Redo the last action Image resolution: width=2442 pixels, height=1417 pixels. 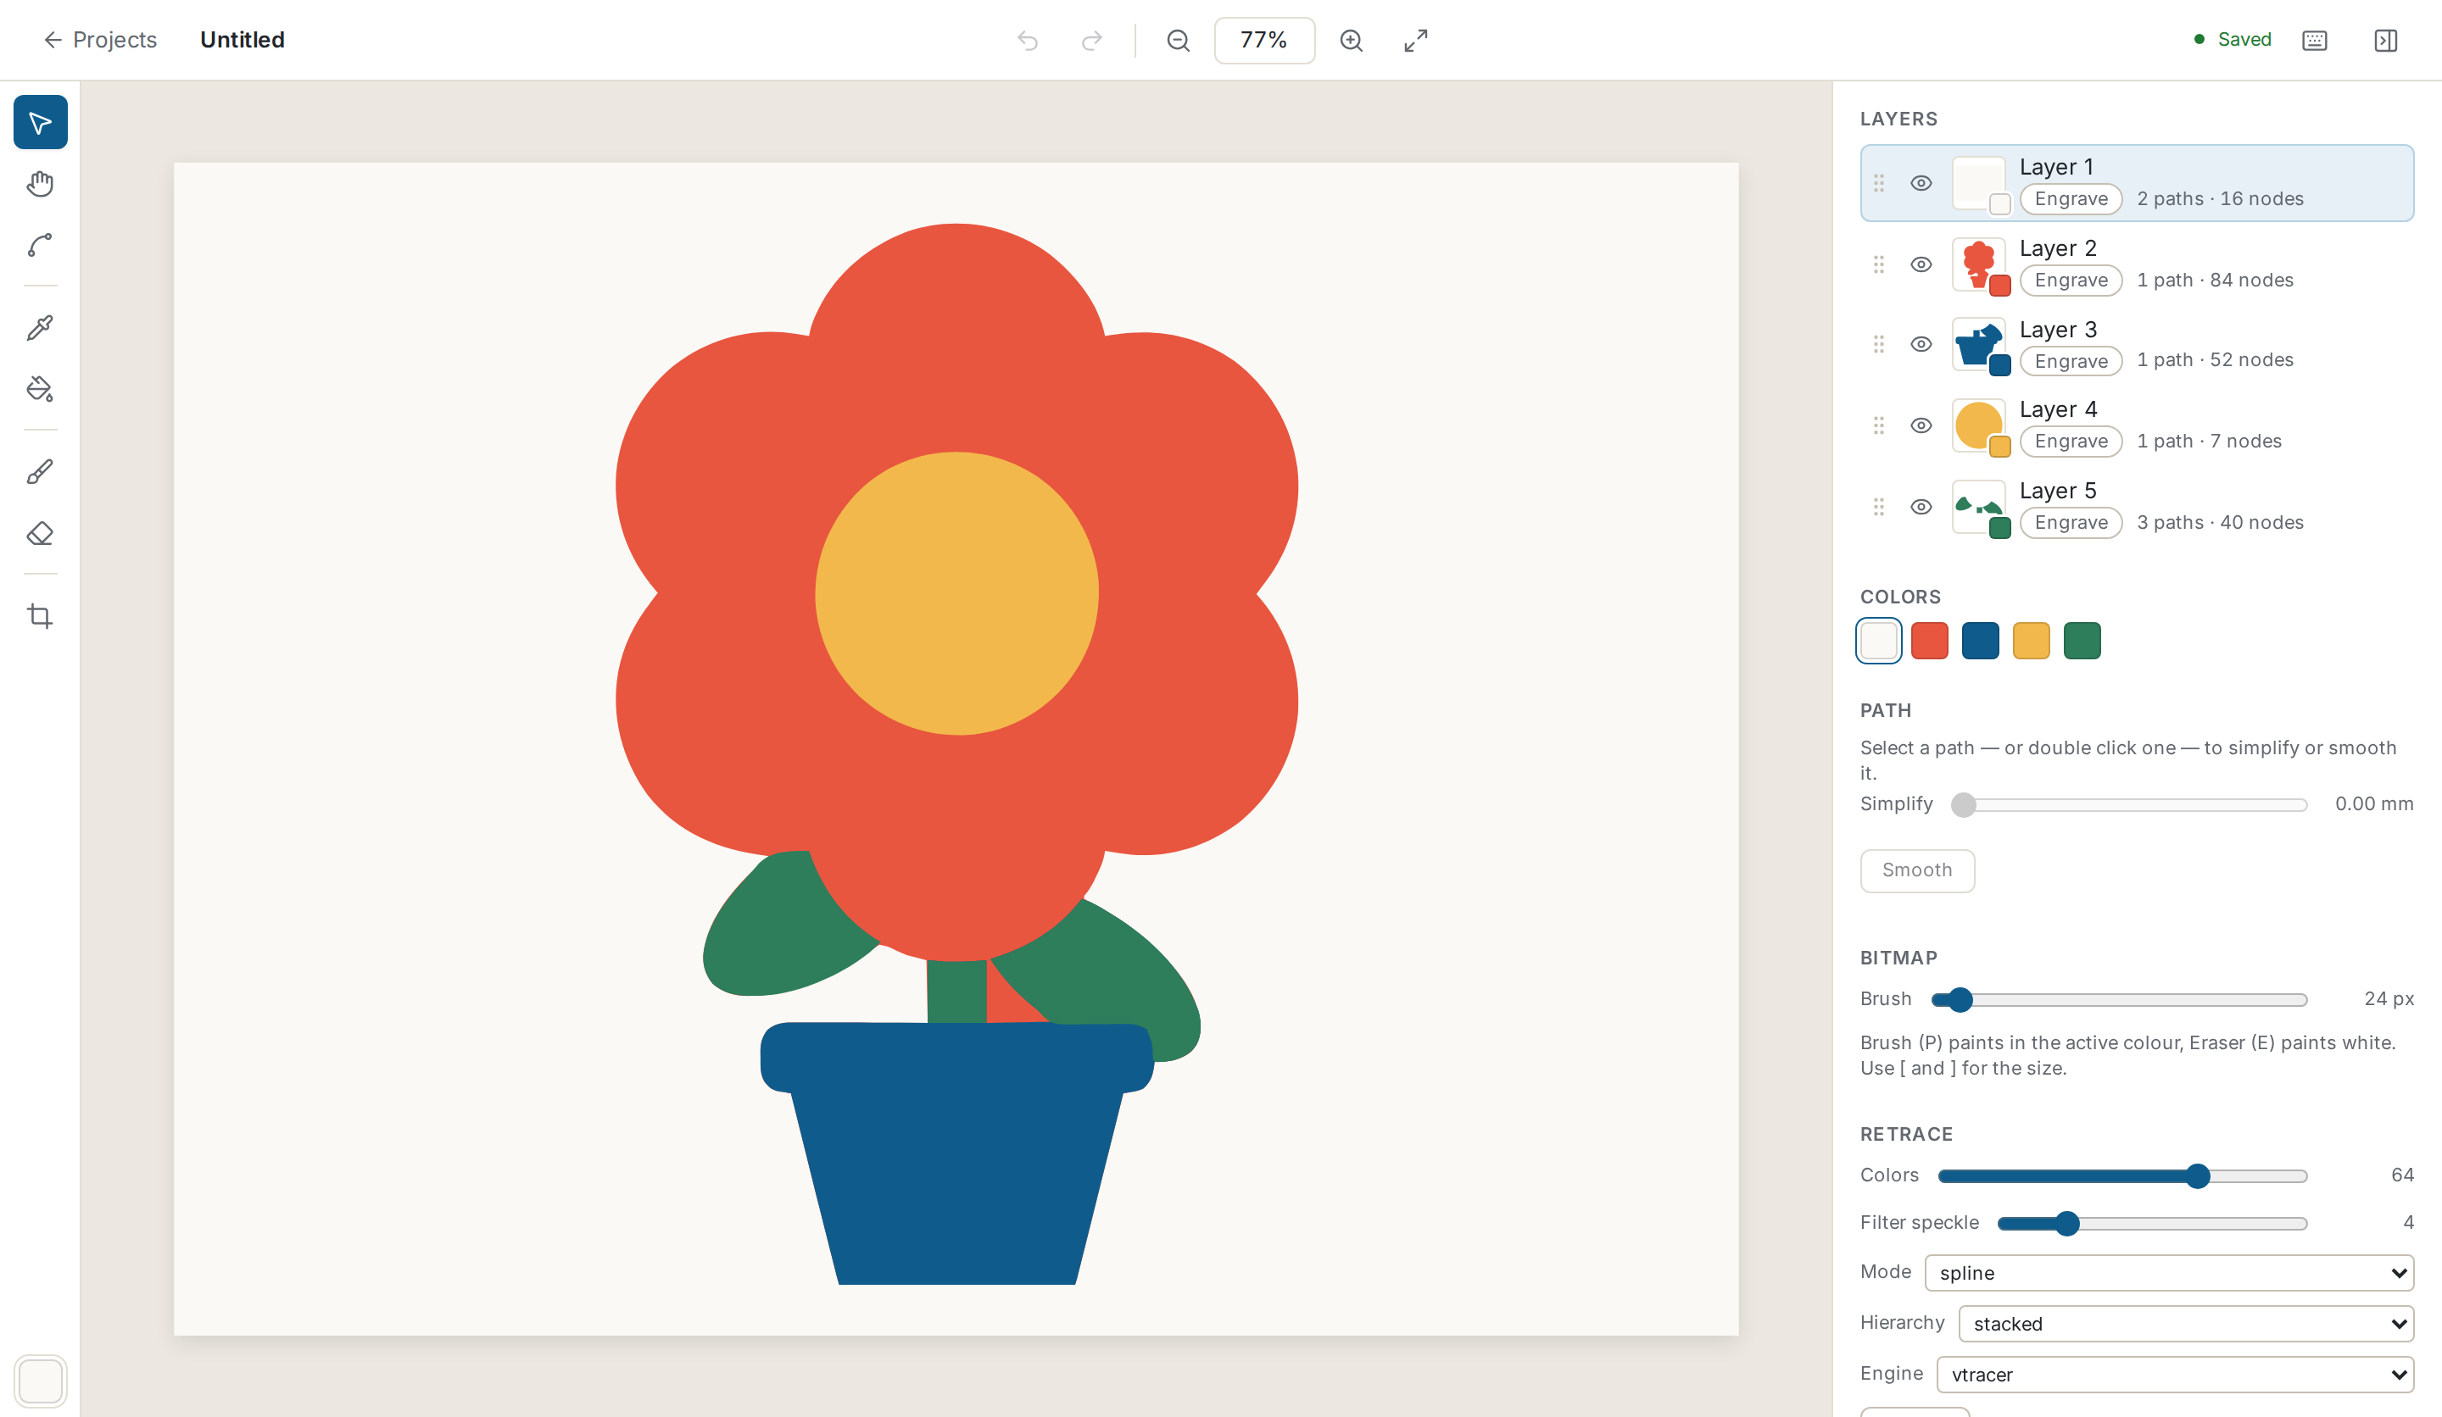click(x=1092, y=40)
